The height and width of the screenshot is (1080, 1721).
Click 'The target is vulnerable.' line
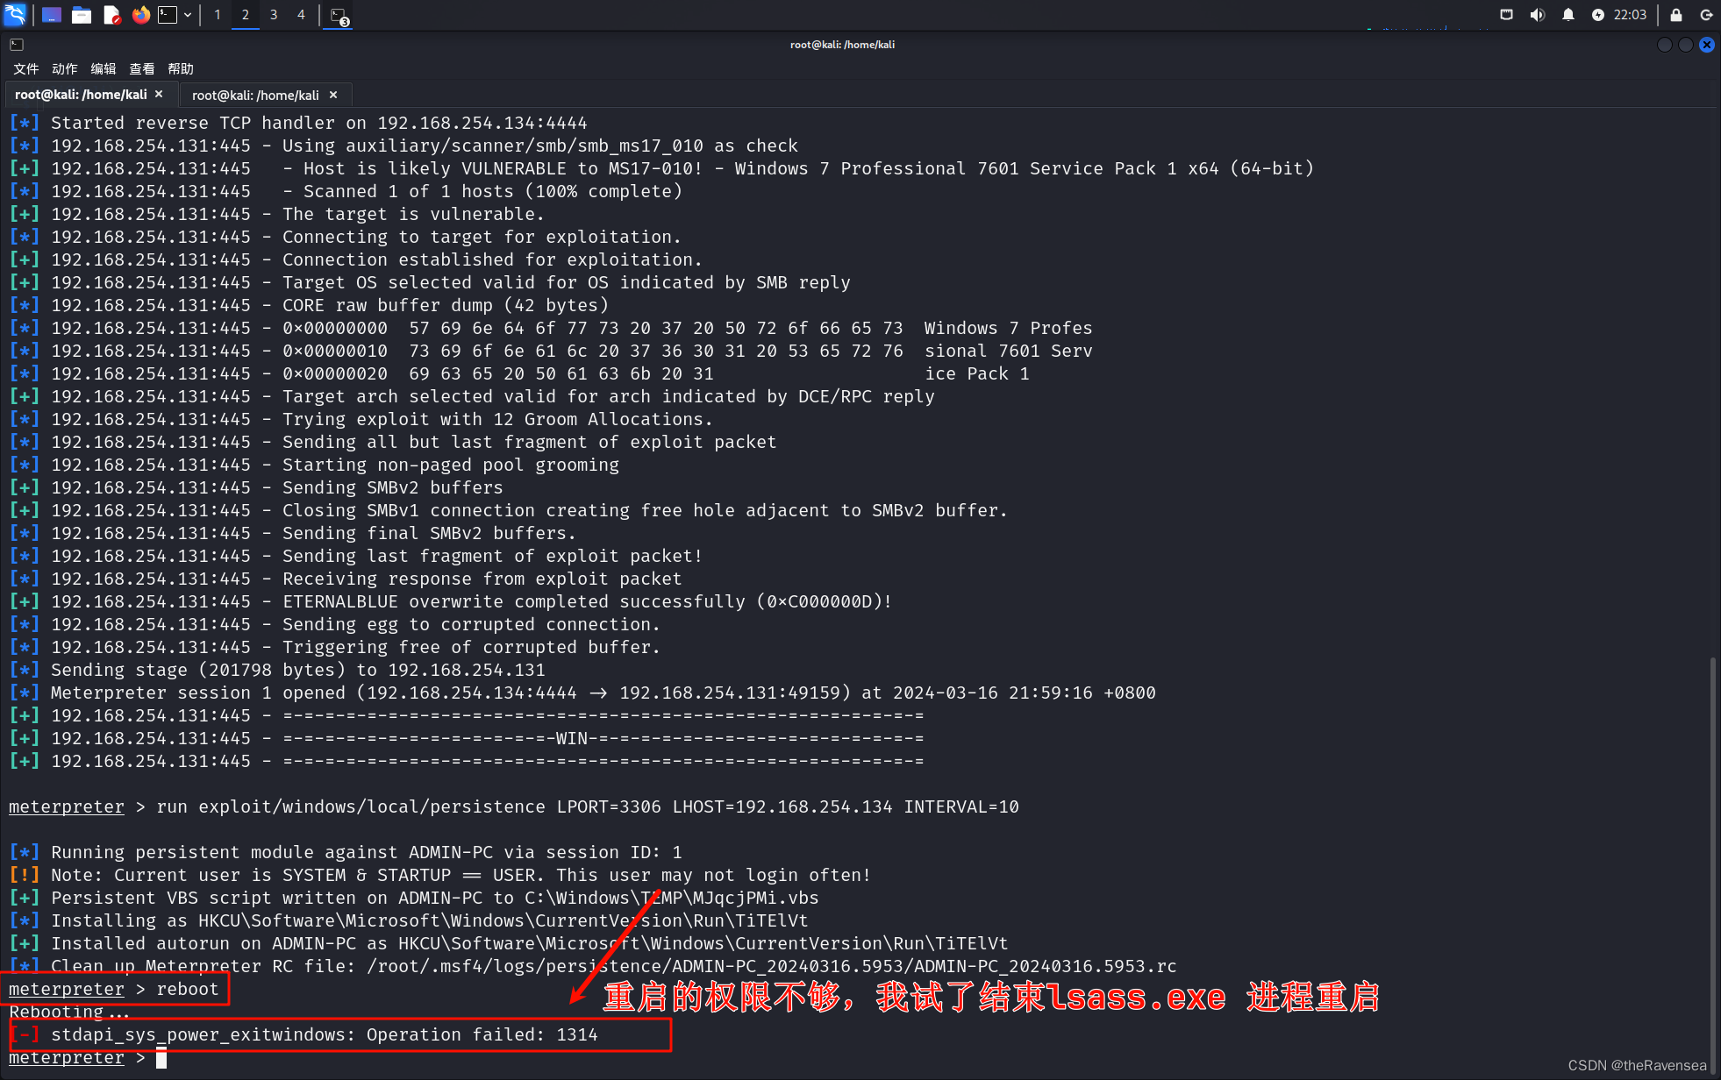[277, 214]
